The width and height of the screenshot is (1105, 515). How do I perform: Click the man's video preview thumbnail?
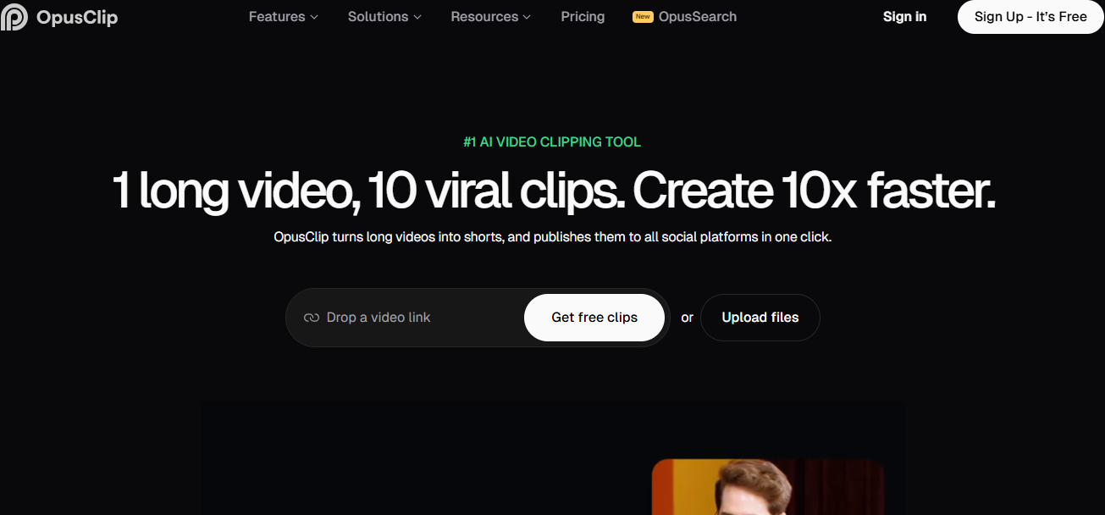tap(768, 487)
